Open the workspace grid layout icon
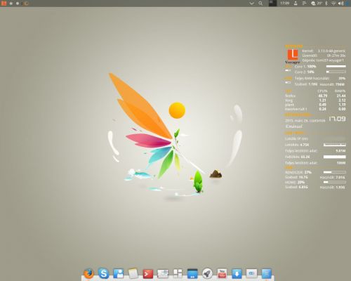 point(178,273)
